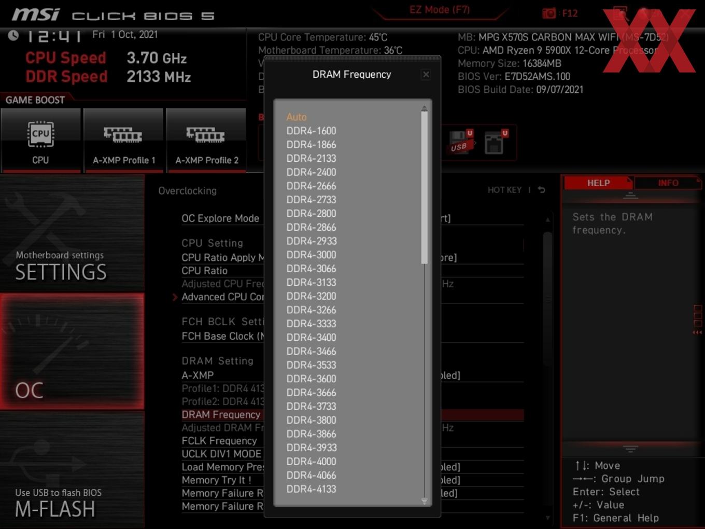Viewport: 705px width, 529px height.
Task: Select DDR4-1600 frequency
Action: [311, 131]
